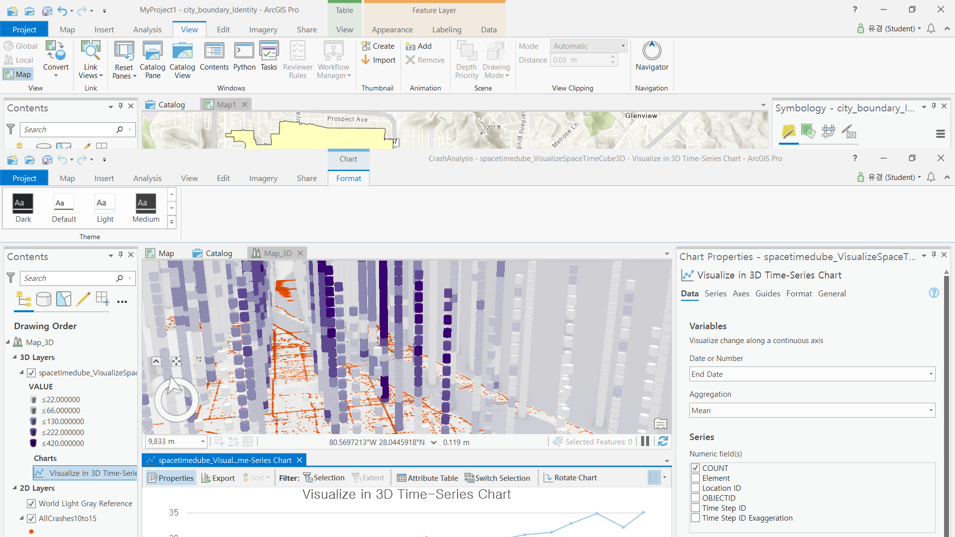Screen dimensions: 955x537
Task: Select the ≤130.000000 symbol swatch
Action: (x=33, y=421)
